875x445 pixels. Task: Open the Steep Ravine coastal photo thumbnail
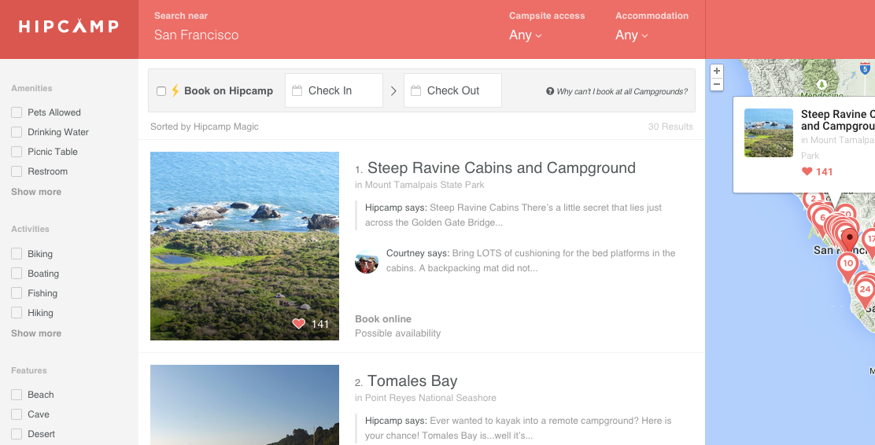click(x=245, y=246)
